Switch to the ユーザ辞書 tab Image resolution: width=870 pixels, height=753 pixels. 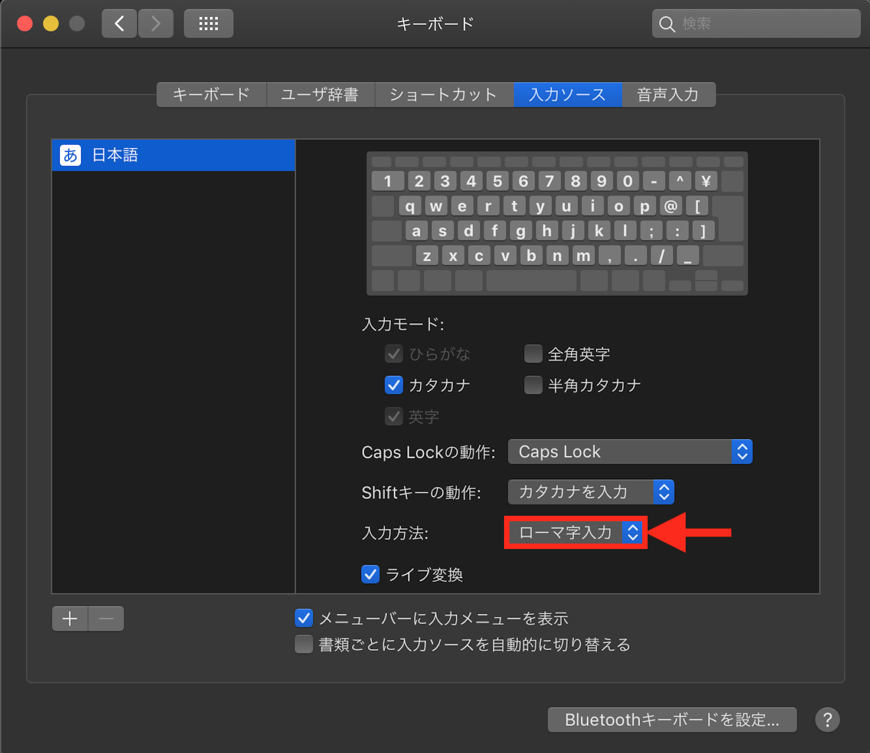tap(320, 95)
